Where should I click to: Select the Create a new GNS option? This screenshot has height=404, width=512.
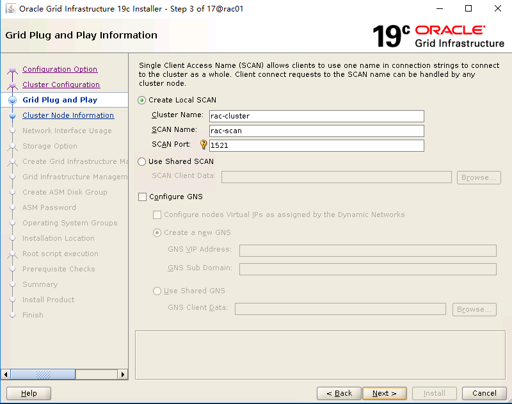[157, 233]
